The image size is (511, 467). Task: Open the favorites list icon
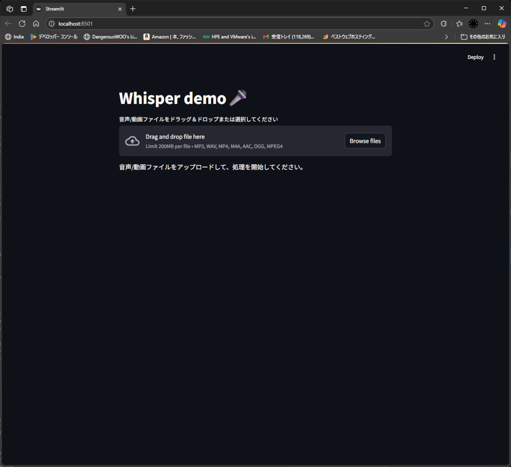460,24
